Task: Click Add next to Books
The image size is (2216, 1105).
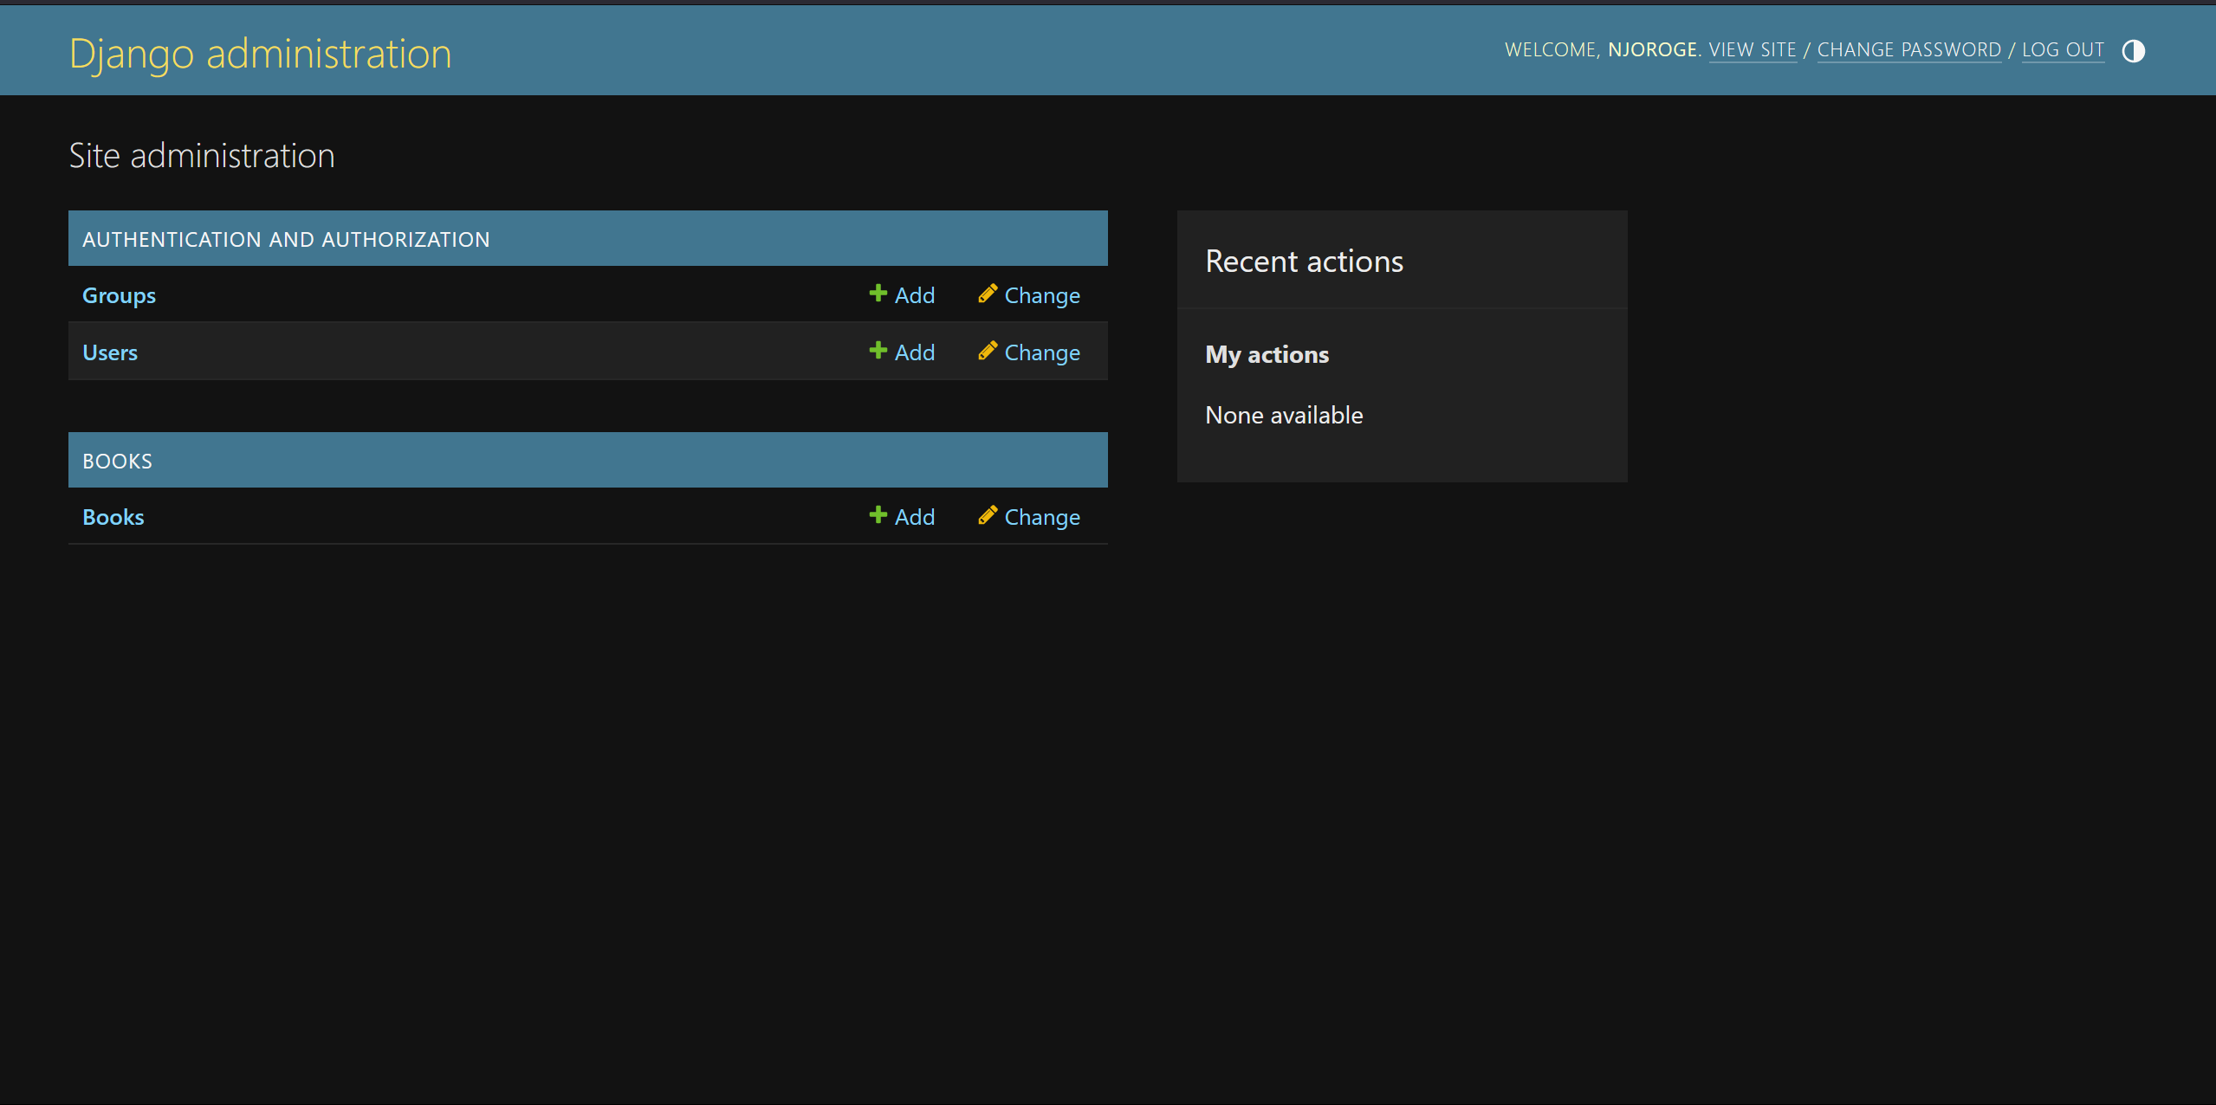Action: click(913, 516)
